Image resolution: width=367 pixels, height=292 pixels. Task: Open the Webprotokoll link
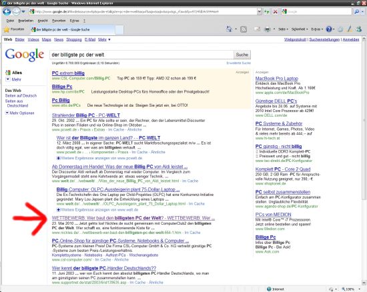[x=295, y=39]
